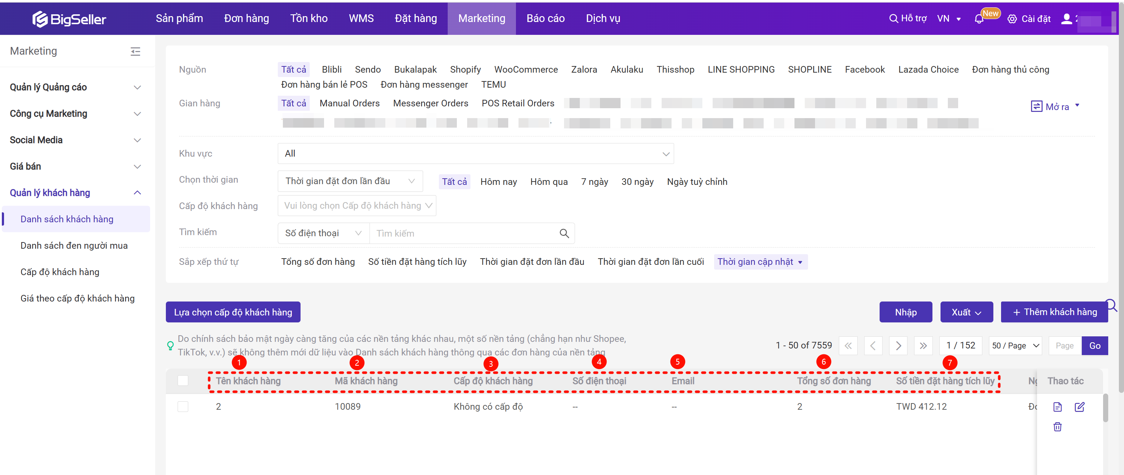Click the Nhập button
Image resolution: width=1124 pixels, height=475 pixels.
point(905,312)
